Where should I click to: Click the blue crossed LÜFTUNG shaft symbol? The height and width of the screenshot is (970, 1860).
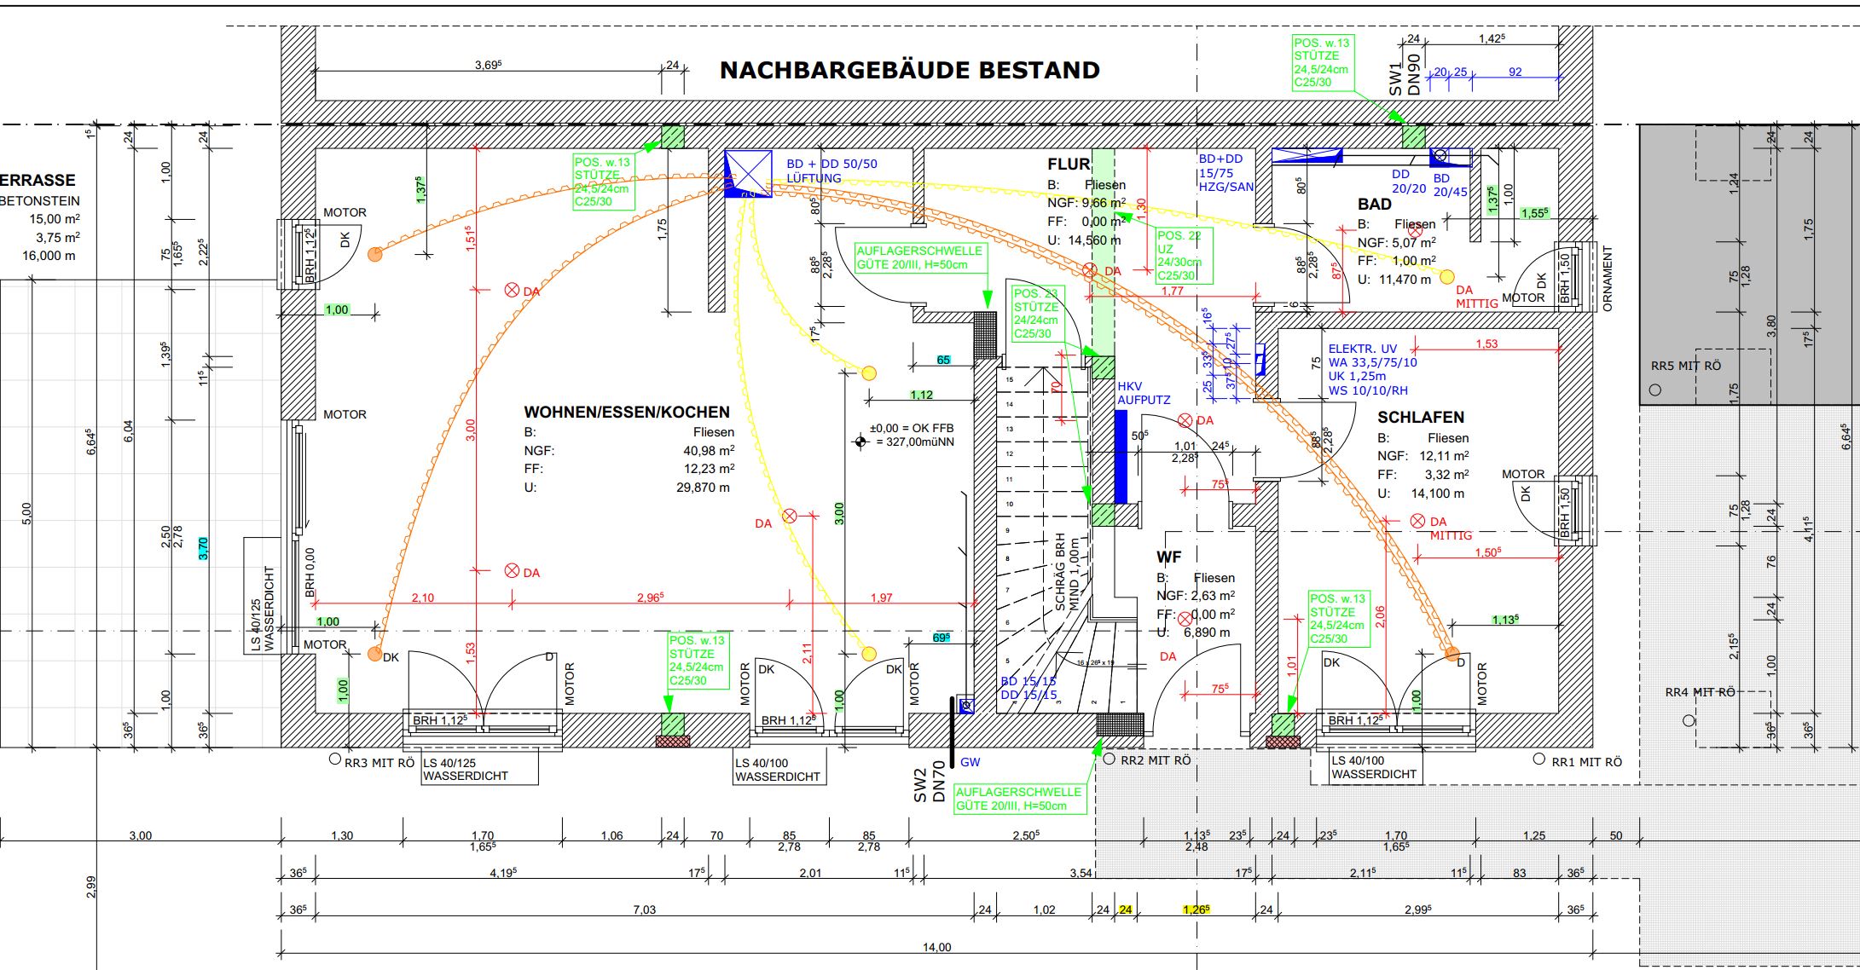747,174
